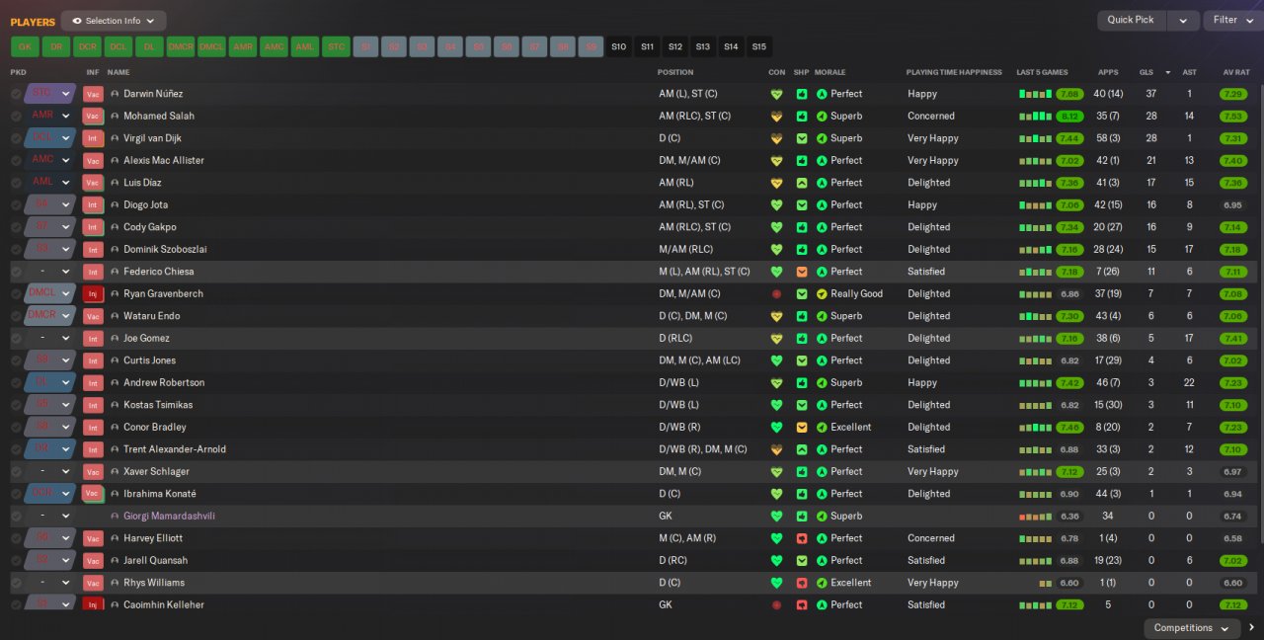Expand the Quick Pick dropdown arrow

pos(1183,21)
